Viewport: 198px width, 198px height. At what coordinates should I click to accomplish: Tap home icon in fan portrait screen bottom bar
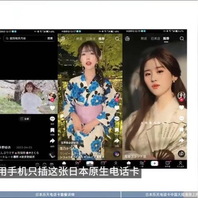[129, 163]
